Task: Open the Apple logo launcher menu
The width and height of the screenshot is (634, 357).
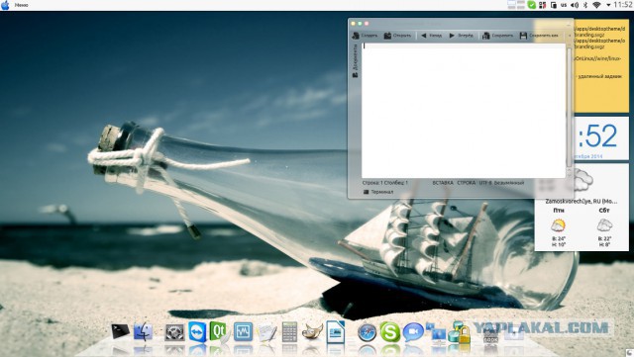Action: click(x=5, y=5)
